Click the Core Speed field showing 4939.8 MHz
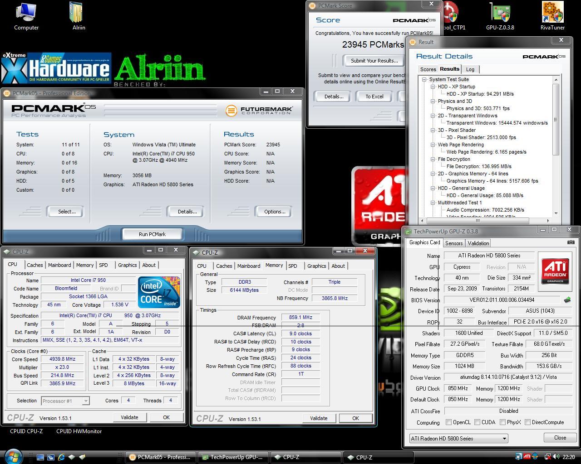This screenshot has width=581, height=464. click(62, 359)
